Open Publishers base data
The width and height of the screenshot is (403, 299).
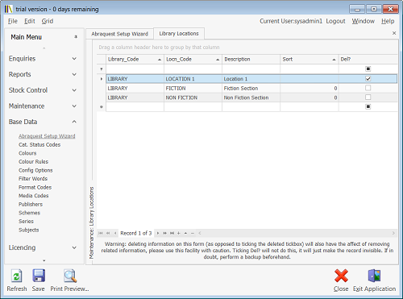point(31,205)
